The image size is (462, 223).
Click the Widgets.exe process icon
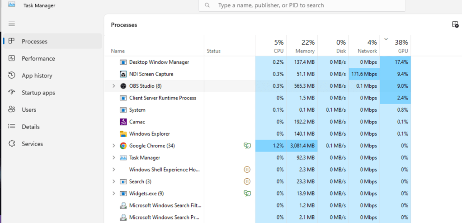(x=123, y=194)
